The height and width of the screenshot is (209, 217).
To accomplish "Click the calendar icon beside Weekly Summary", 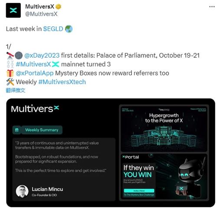I will [x=17, y=130].
